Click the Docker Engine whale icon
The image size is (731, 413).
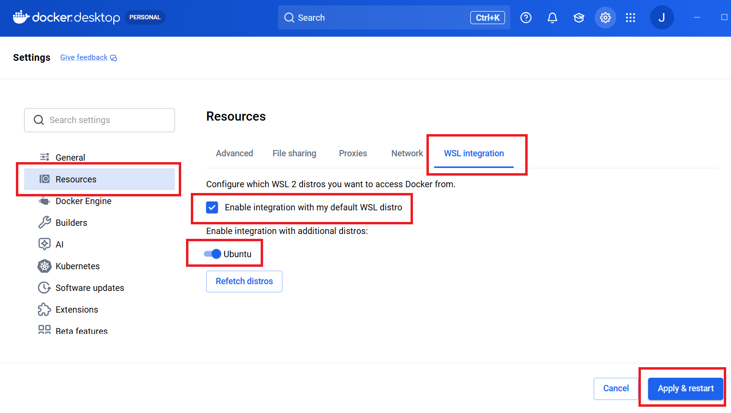[x=44, y=201]
